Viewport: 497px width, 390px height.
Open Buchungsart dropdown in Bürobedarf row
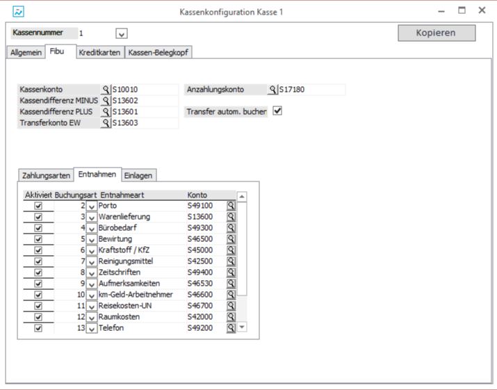pyautogui.click(x=91, y=228)
